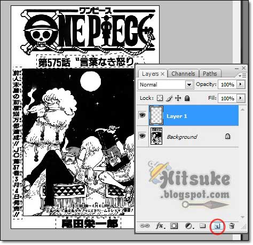
Task: Select the Layer 1 row
Action: (x=188, y=115)
